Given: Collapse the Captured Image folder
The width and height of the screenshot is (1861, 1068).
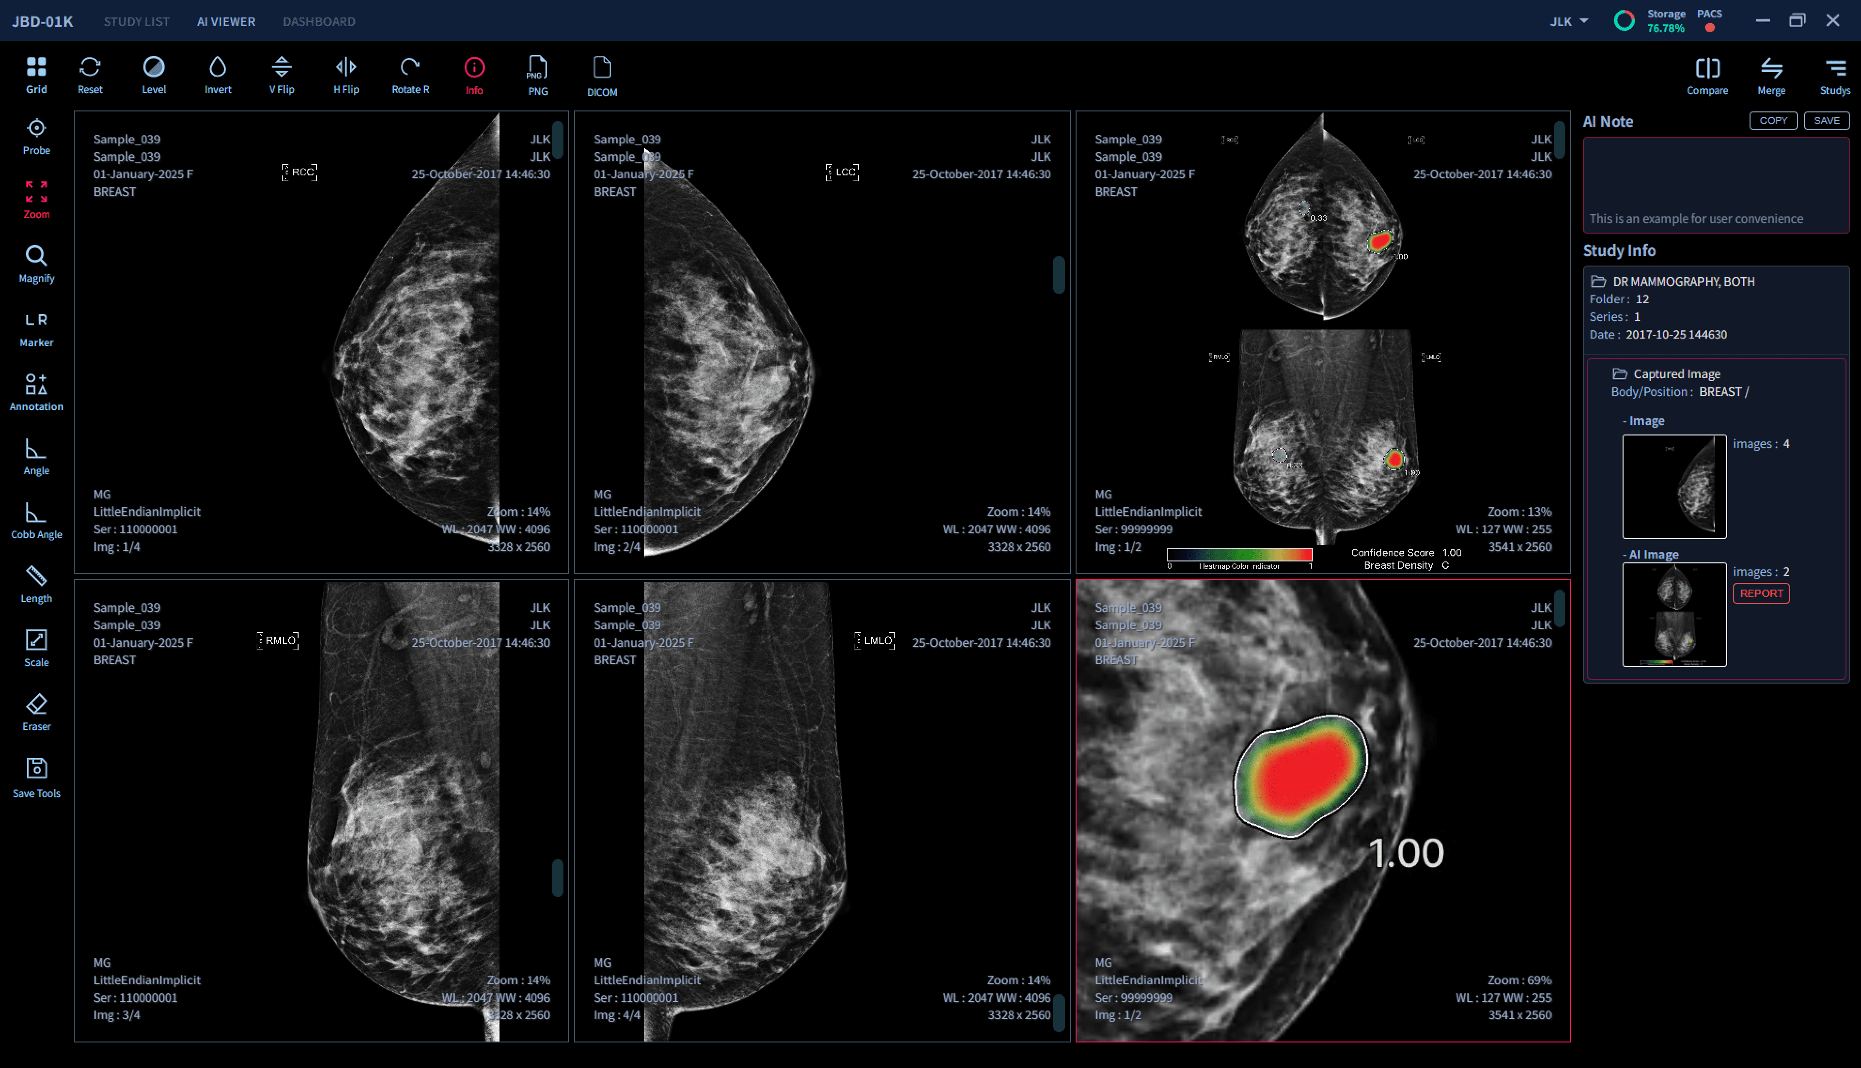Looking at the screenshot, I should (1620, 374).
